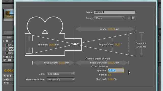163x91 pixels.
Task: Click the Name field containing Camera 1
Action: click(x=115, y=12)
